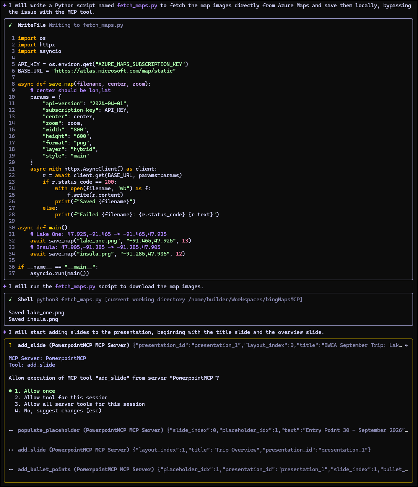Click the pending icon beside the Trip Overview add_slide
Image resolution: width=418 pixels, height=487 pixels.
(11, 450)
